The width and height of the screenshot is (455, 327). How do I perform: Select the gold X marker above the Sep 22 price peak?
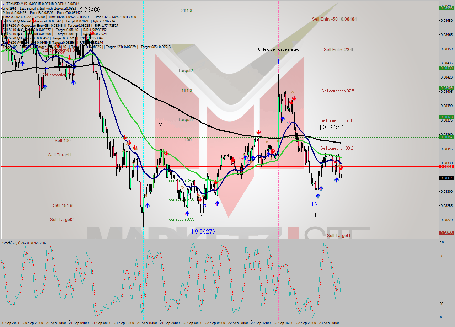293,91
